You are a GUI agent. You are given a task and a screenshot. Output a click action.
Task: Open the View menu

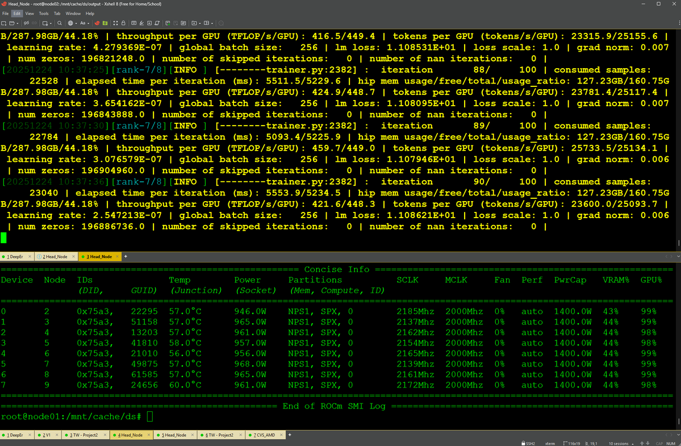click(x=30, y=14)
